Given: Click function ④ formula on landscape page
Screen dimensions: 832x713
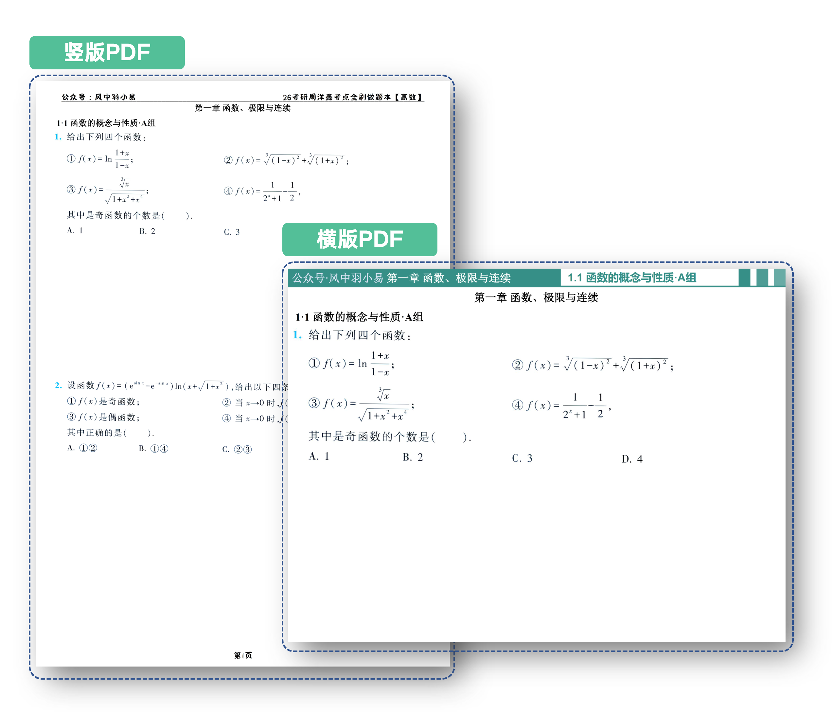Looking at the screenshot, I should tap(561, 406).
